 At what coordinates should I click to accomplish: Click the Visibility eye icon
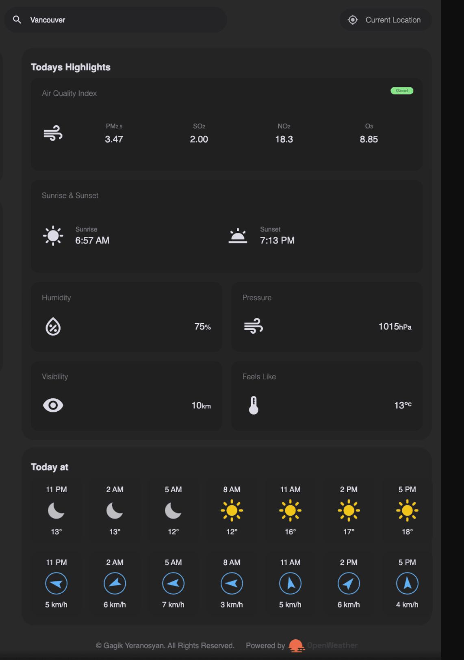(53, 405)
